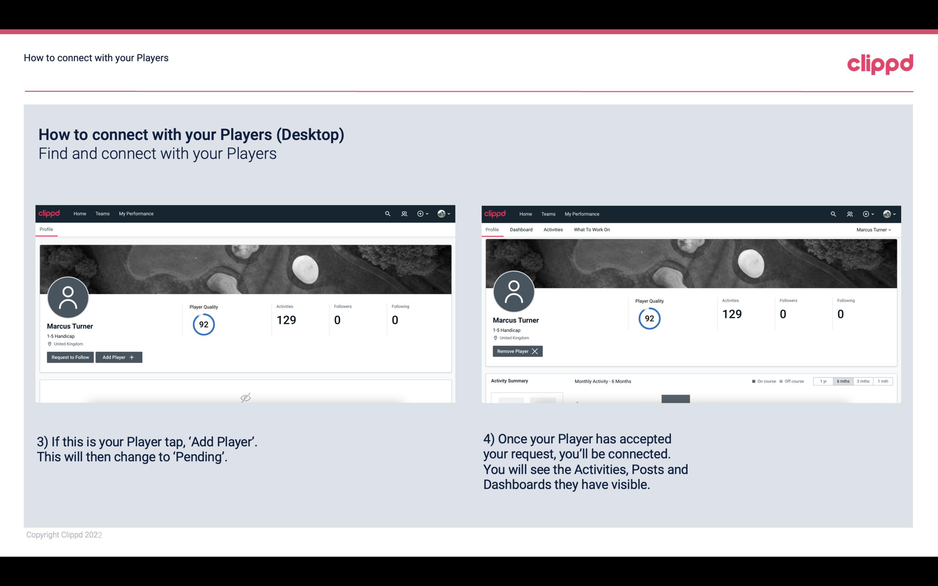Screen dimensions: 938x586
Task: Toggle 'Off course' activity visibility checkbox
Action: [x=781, y=381]
